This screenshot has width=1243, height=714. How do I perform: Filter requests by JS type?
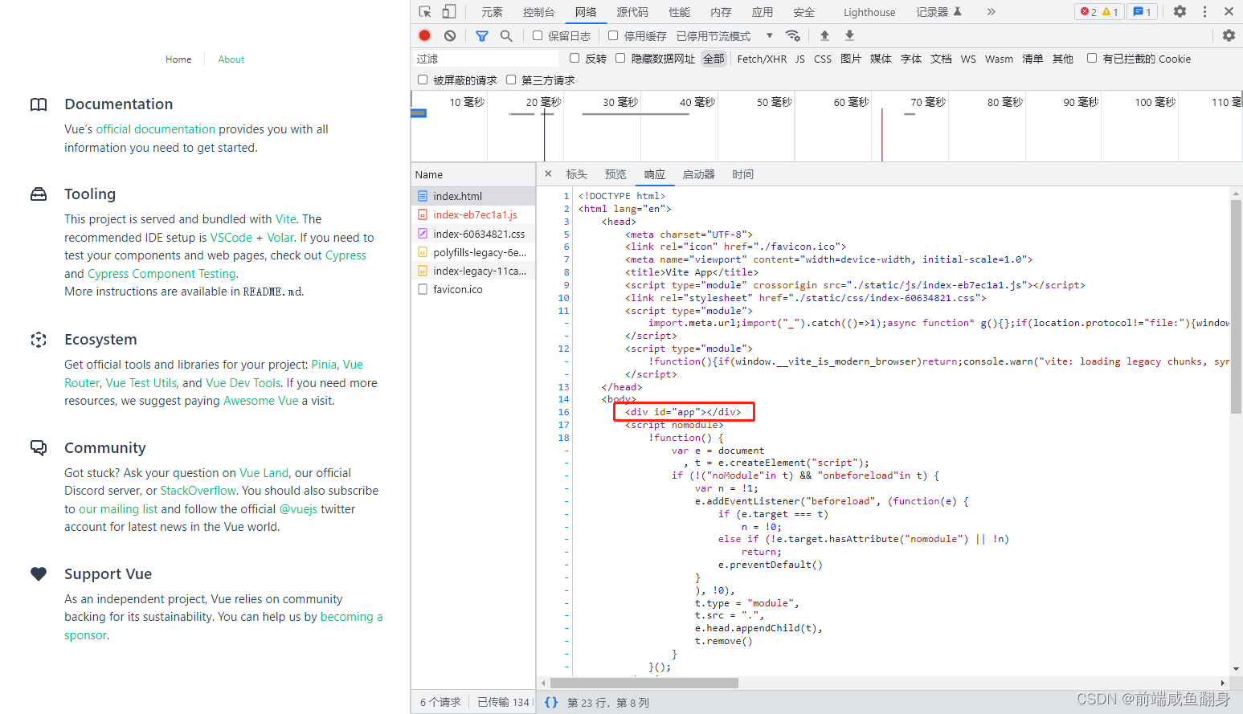(800, 59)
